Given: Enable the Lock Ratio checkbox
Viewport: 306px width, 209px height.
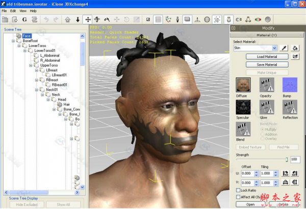Looking at the screenshot, I should click(238, 190).
